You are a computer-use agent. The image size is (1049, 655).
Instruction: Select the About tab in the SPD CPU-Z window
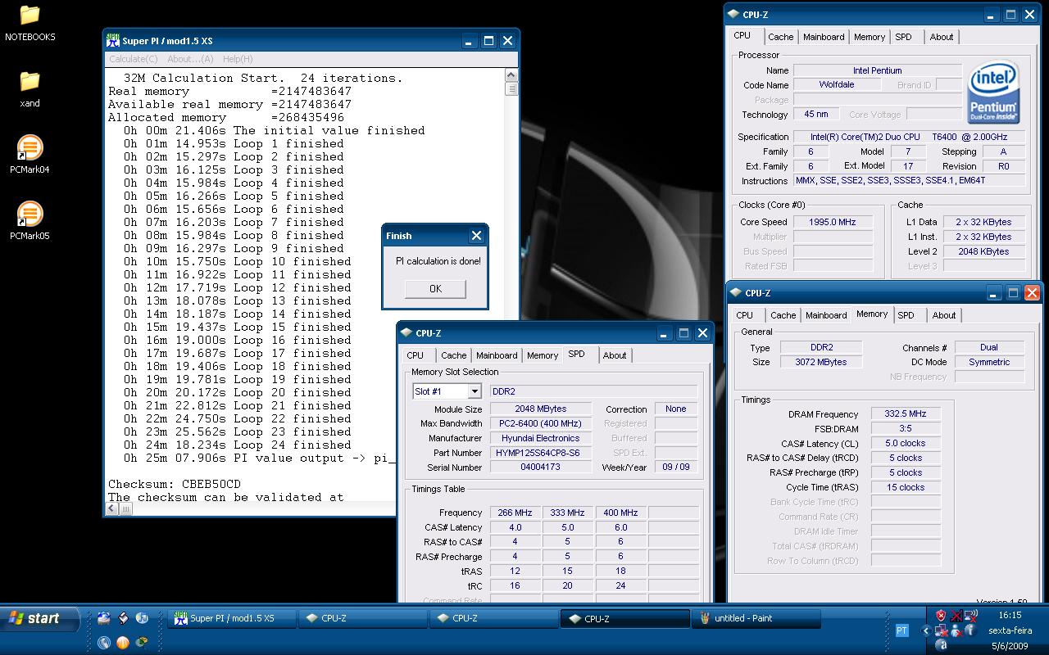(x=615, y=355)
